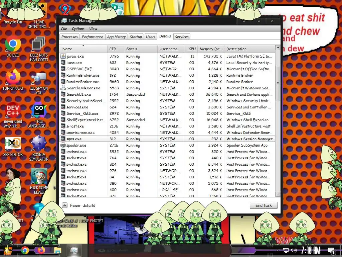Open the View menu
This screenshot has height=257, width=342.
(93, 29)
